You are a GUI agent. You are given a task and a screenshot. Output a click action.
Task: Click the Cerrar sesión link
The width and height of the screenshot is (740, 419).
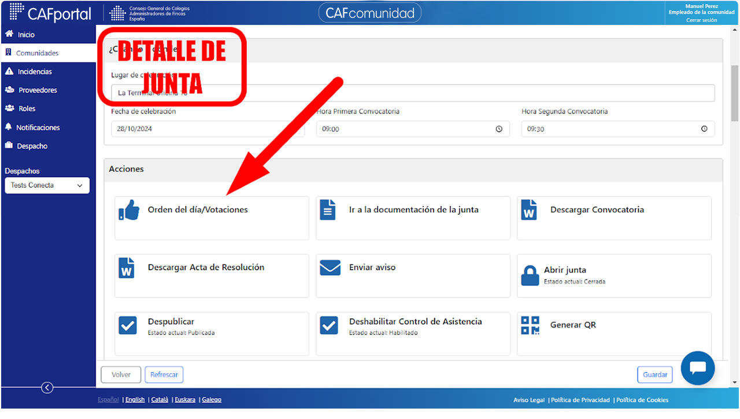point(701,20)
